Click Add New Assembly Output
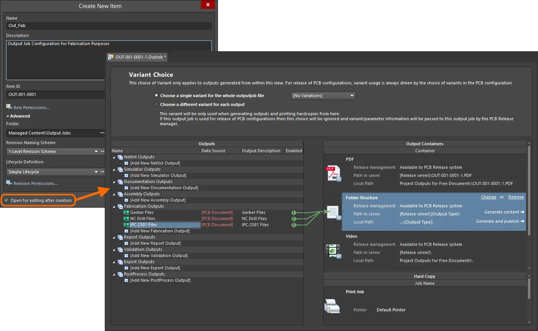Image resolution: width=538 pixels, height=331 pixels. [x=158, y=200]
